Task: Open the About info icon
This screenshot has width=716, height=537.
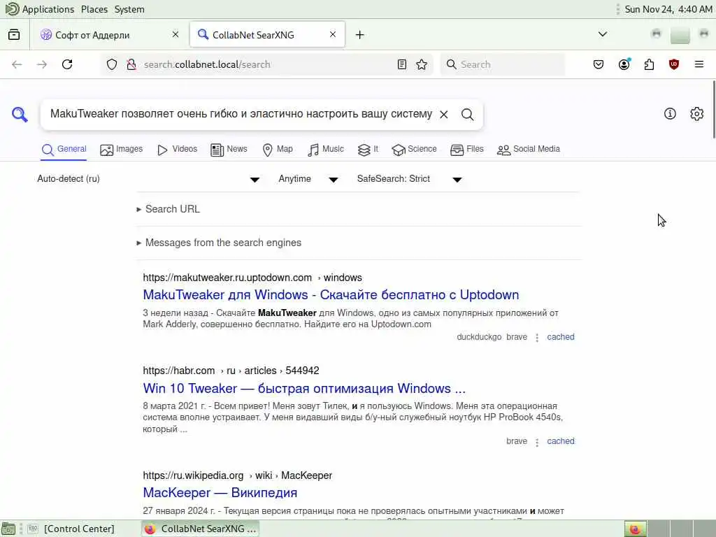Action: [x=670, y=114]
